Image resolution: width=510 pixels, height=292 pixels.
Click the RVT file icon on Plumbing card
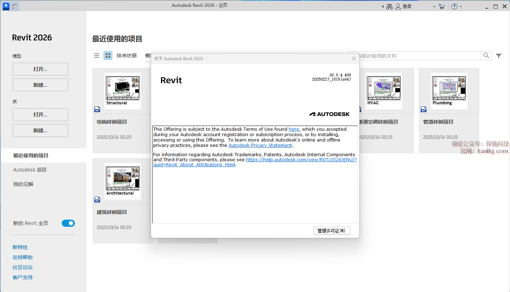pyautogui.click(x=424, y=109)
